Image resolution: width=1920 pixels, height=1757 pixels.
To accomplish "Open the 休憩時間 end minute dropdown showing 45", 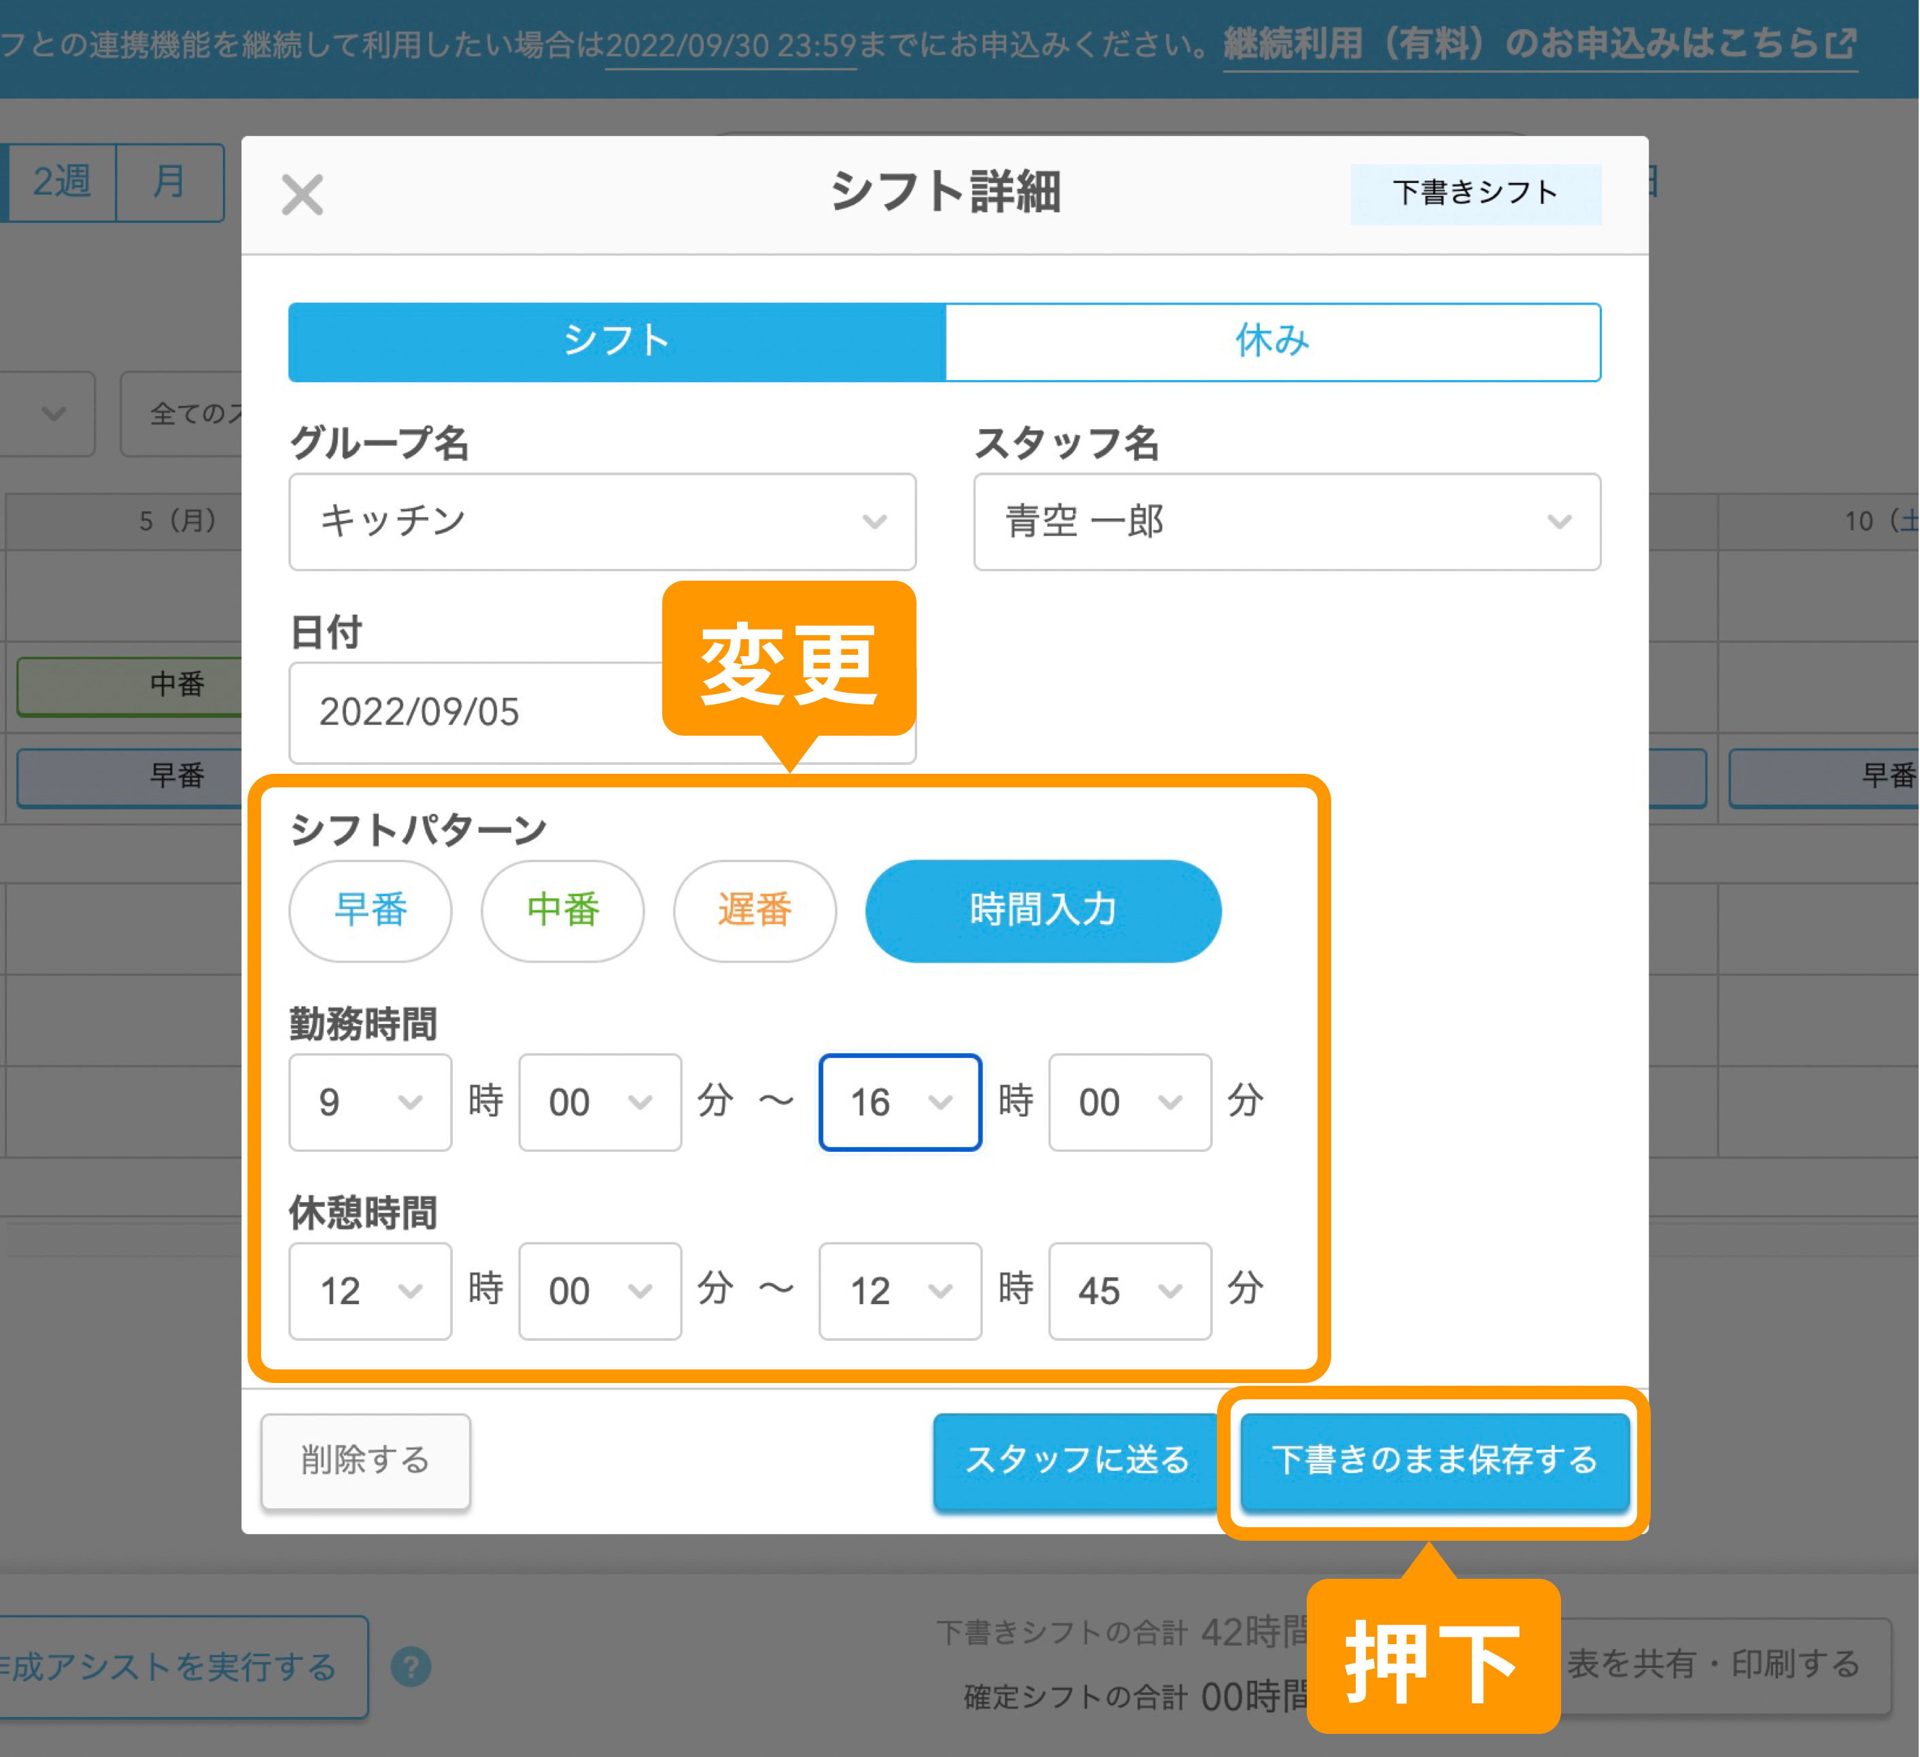I will 1129,1291.
